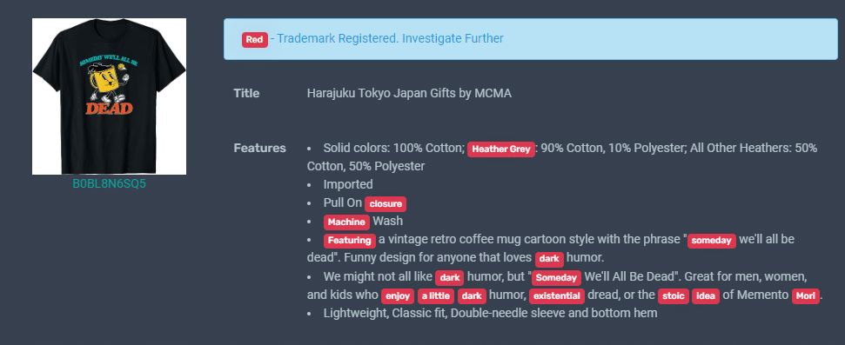The image size is (845, 345).
Task: Open the B0BL8N6SQ5 ASIN link
Action: point(110,184)
